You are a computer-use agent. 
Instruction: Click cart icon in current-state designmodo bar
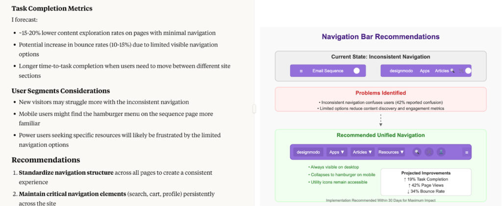click(x=460, y=71)
